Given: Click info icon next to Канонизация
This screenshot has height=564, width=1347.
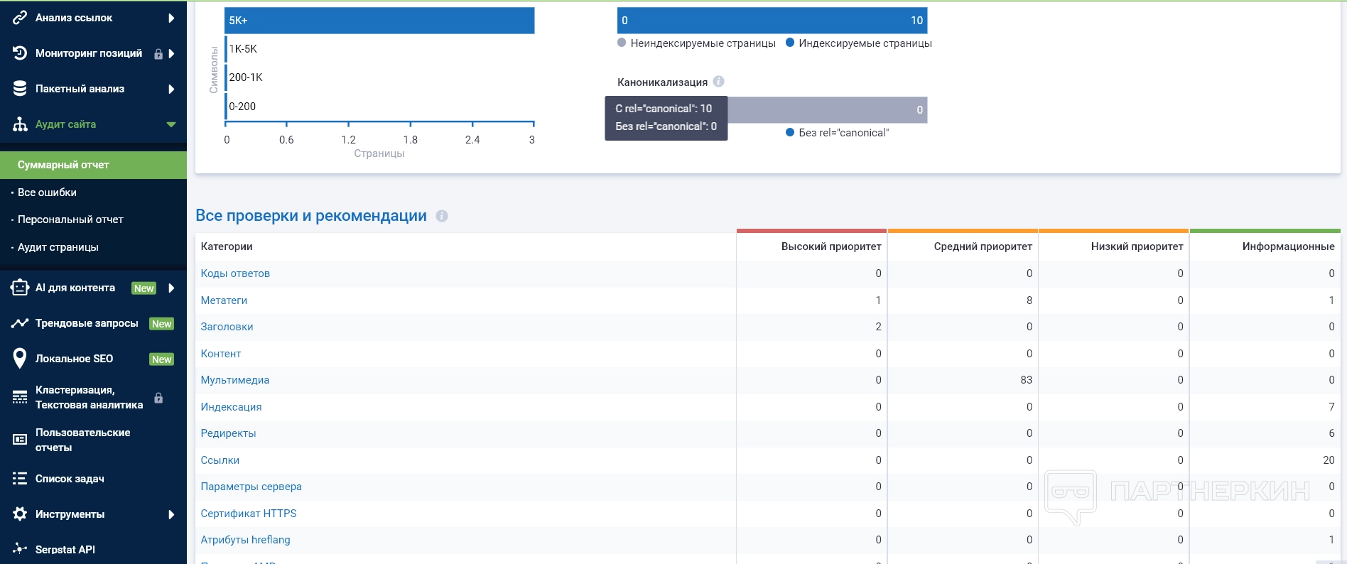Looking at the screenshot, I should tap(718, 82).
